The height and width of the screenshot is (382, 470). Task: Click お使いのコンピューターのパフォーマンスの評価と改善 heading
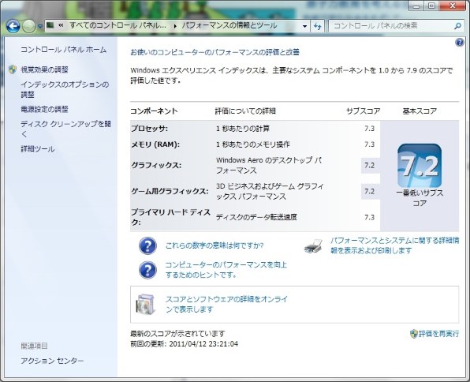pyautogui.click(x=215, y=52)
